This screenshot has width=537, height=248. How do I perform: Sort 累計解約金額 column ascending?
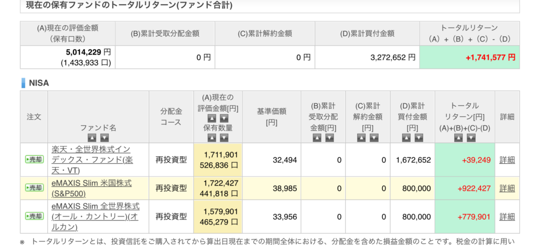361,137
